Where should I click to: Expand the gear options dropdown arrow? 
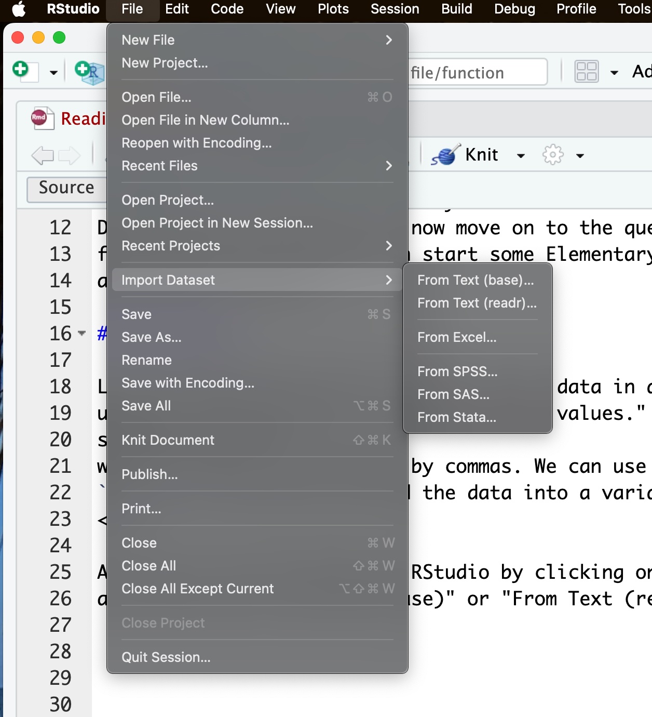(x=580, y=155)
